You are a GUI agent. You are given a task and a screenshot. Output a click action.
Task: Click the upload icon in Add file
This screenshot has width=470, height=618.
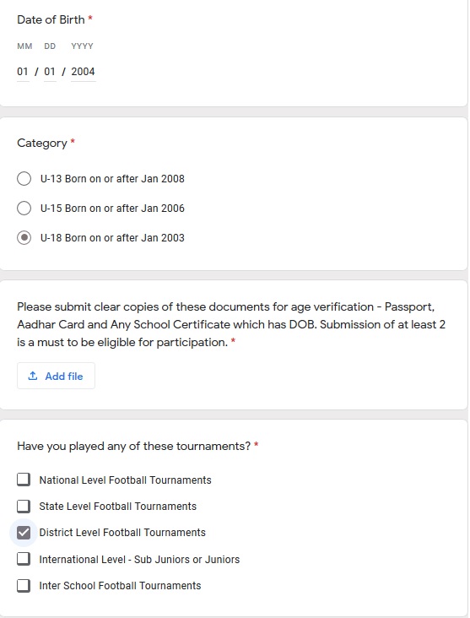[33, 376]
